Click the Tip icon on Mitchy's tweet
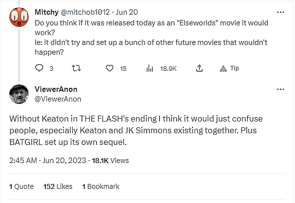Image resolution: width=295 pixels, height=203 pixels. click(x=223, y=68)
